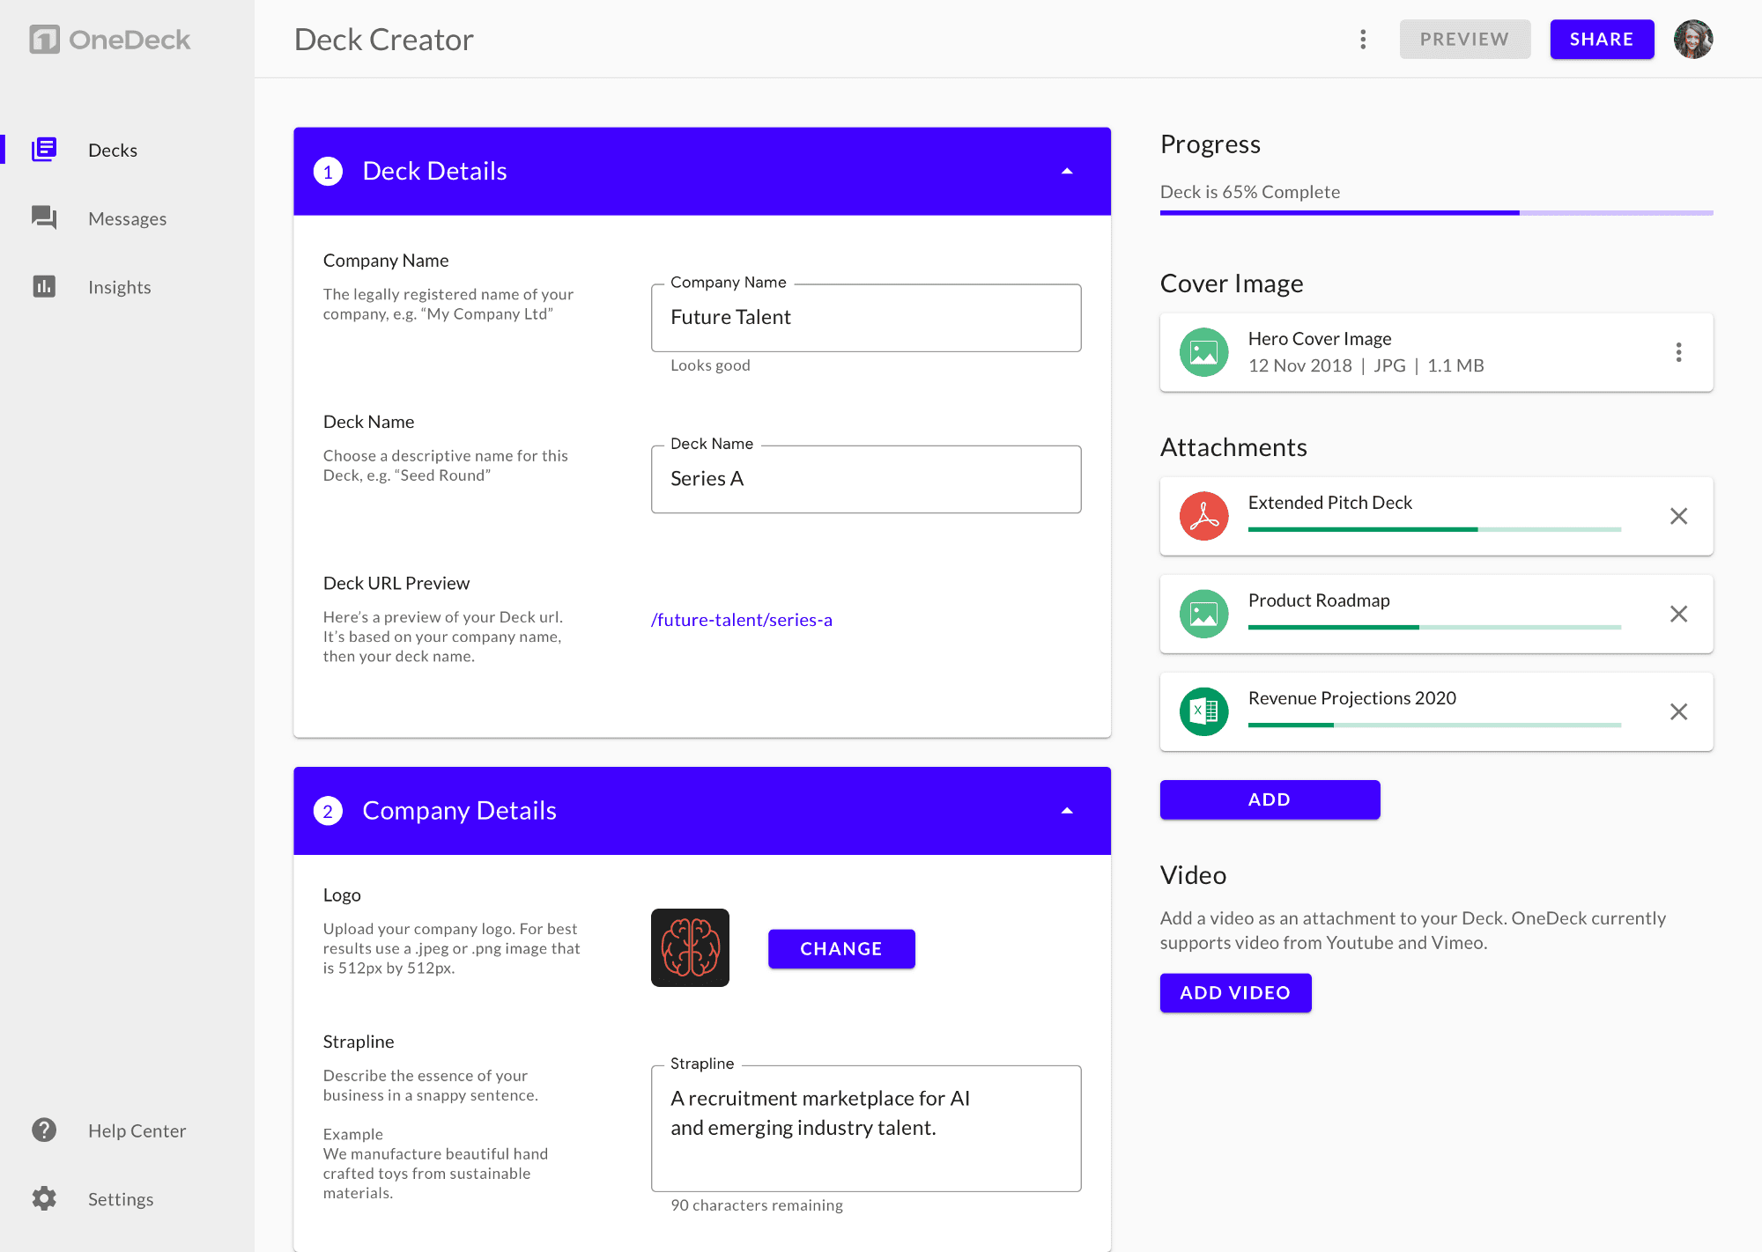This screenshot has width=1762, height=1252.
Task: Remove the Extended Pitch Deck attachment
Action: pyautogui.click(x=1678, y=516)
